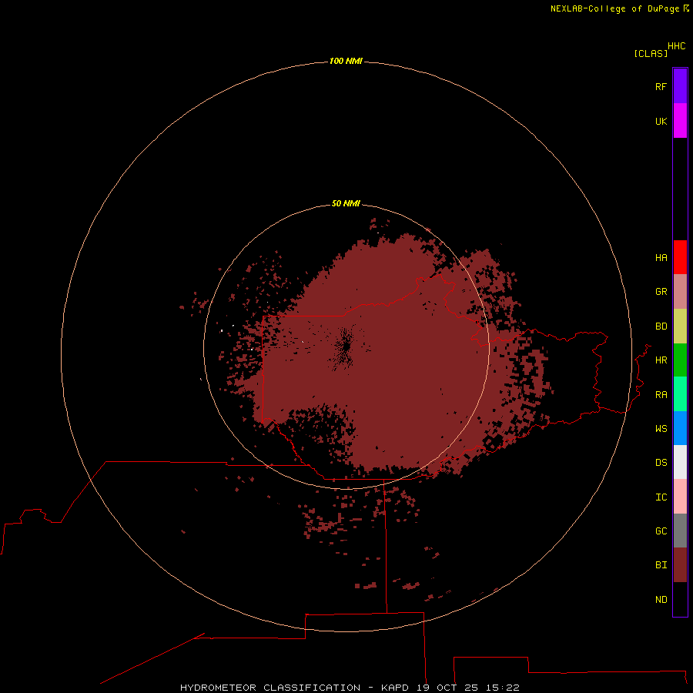Click the WS legend label
The height and width of the screenshot is (693, 693).
pyautogui.click(x=661, y=429)
